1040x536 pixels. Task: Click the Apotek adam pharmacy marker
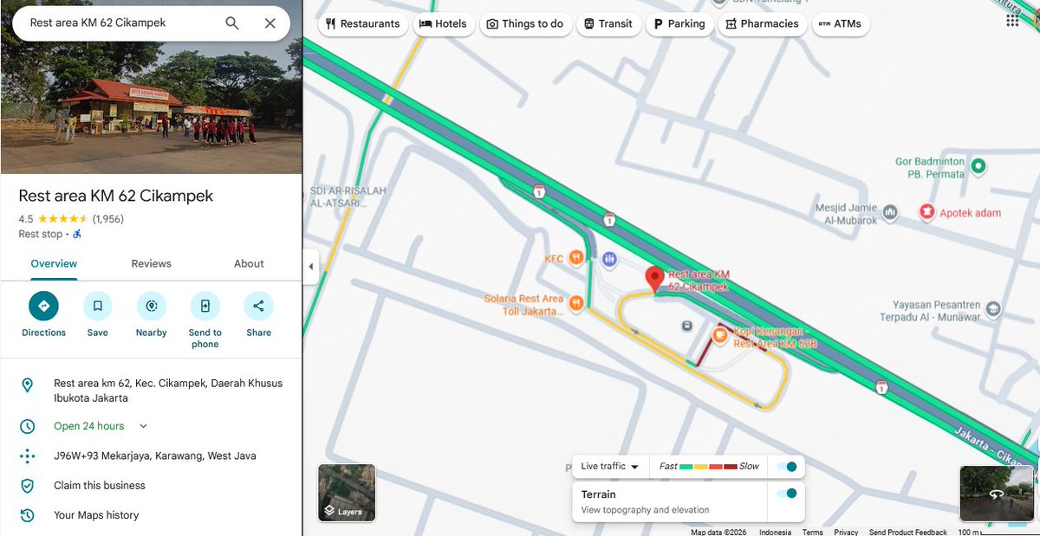[x=926, y=212]
